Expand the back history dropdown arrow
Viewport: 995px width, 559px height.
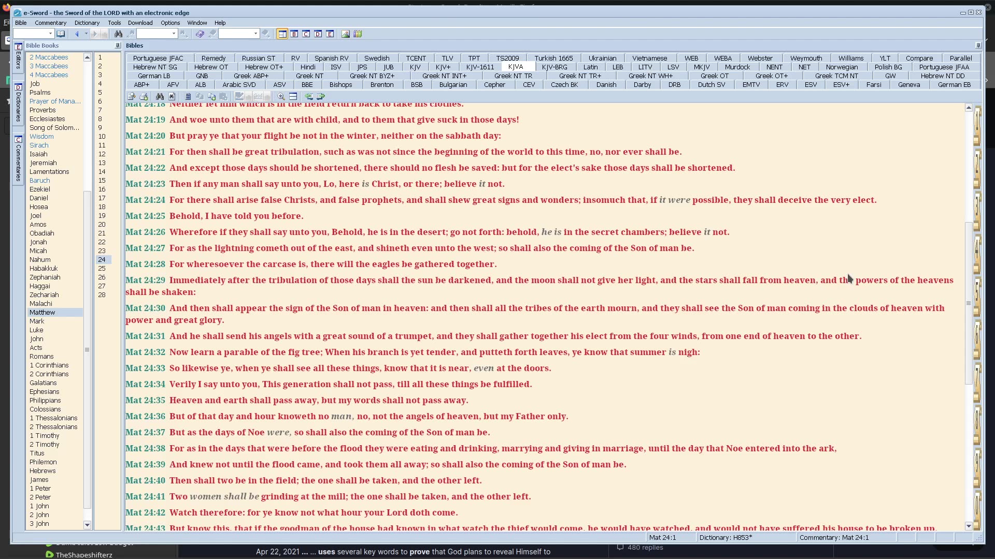point(86,34)
